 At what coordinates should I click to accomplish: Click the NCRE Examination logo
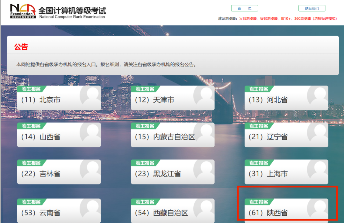pos(23,11)
